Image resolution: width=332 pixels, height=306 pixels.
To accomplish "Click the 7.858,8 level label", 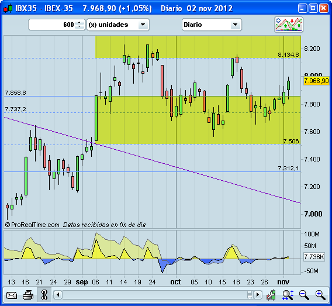I will (x=15, y=93).
